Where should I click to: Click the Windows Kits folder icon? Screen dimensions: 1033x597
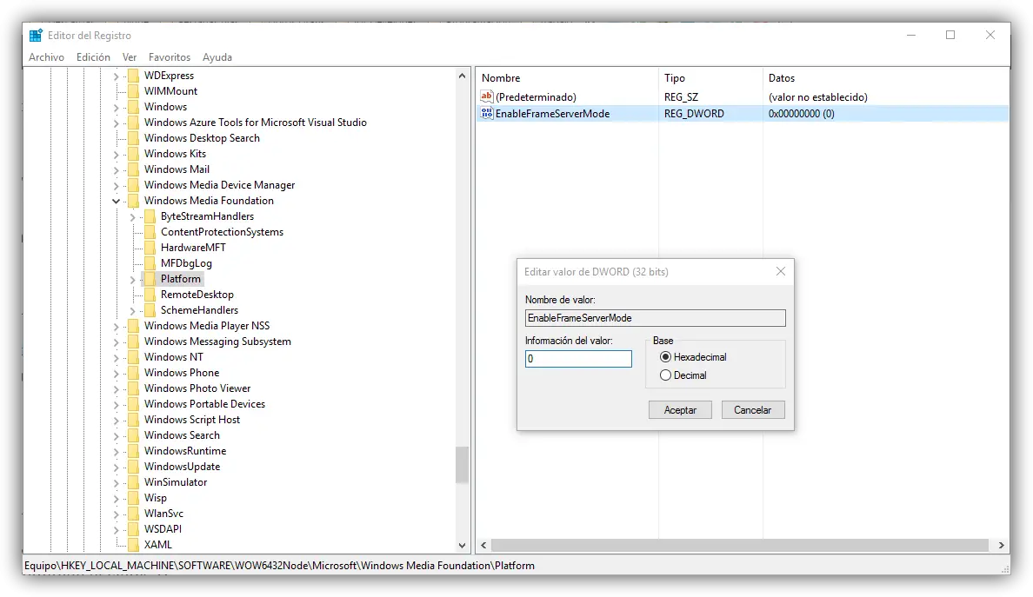coord(134,153)
